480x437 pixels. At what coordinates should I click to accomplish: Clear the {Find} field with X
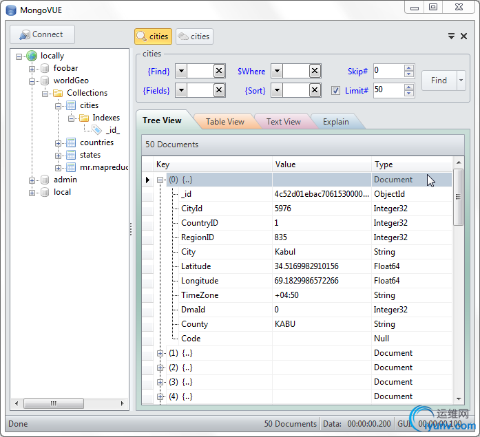(x=219, y=72)
